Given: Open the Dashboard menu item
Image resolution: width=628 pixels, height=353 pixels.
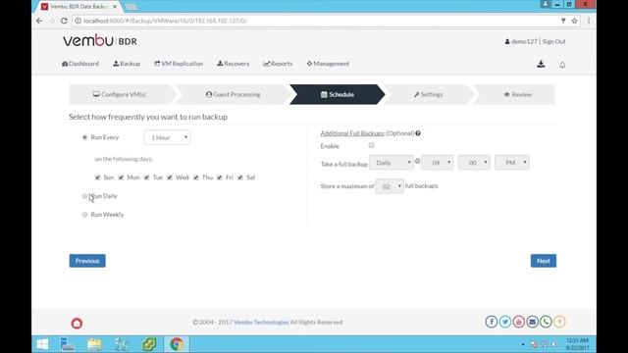Looking at the screenshot, I should [x=80, y=64].
